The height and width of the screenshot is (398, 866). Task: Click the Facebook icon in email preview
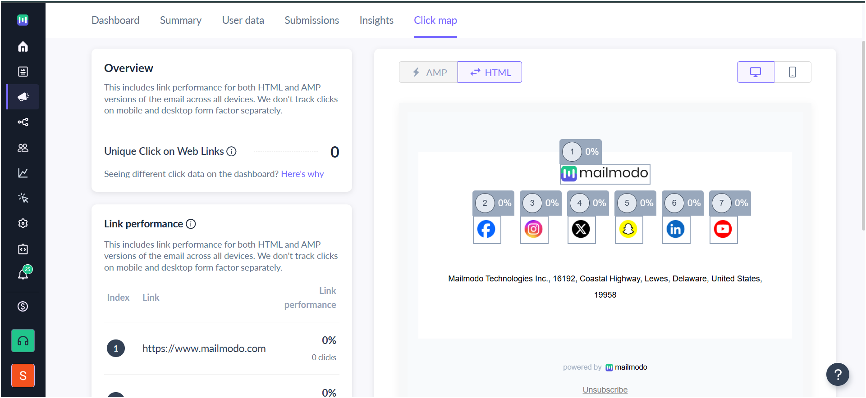tap(486, 229)
